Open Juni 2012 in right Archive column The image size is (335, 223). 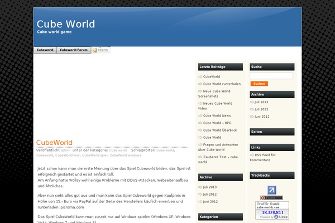coord(262,117)
